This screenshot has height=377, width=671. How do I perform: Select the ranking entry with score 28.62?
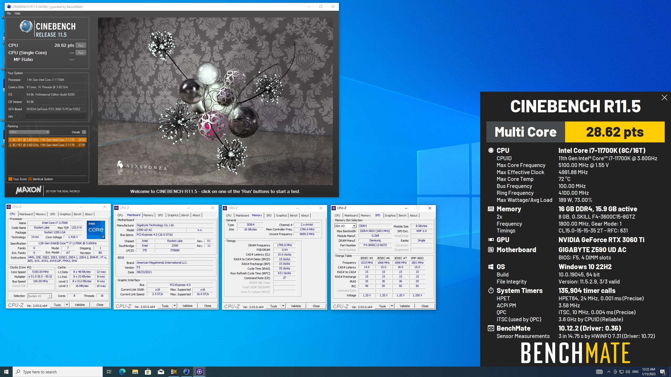(47, 140)
